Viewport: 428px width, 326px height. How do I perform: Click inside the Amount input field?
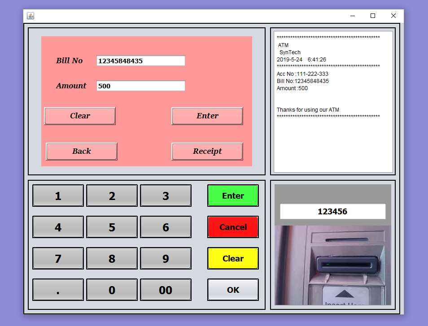140,86
